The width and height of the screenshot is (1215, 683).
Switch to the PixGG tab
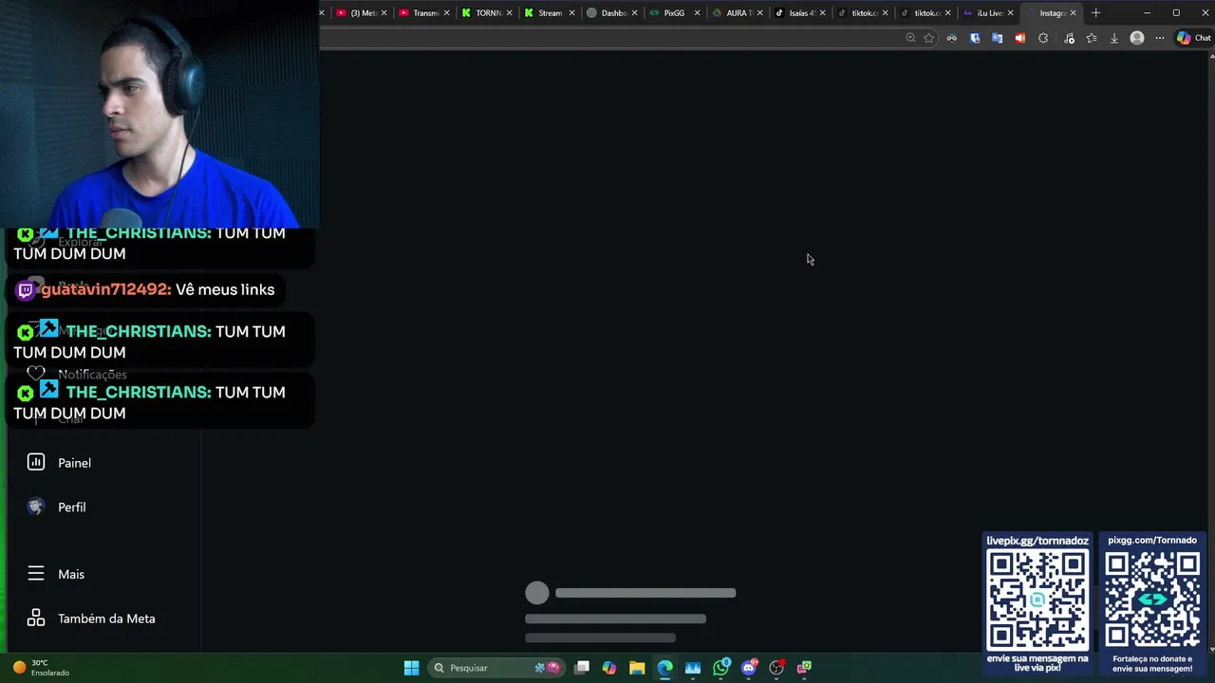pyautogui.click(x=673, y=12)
